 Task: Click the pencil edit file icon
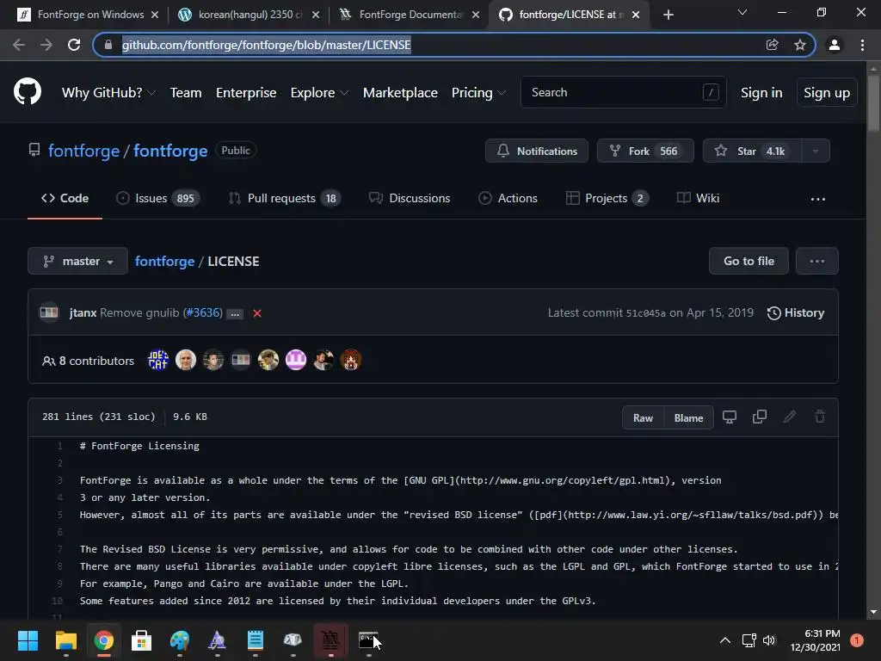click(790, 417)
